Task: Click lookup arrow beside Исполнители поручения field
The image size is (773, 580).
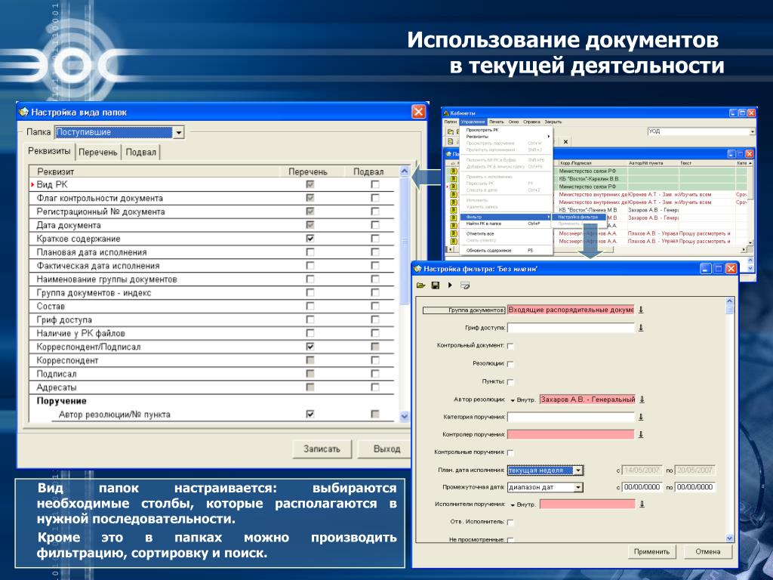Action: 642,504
